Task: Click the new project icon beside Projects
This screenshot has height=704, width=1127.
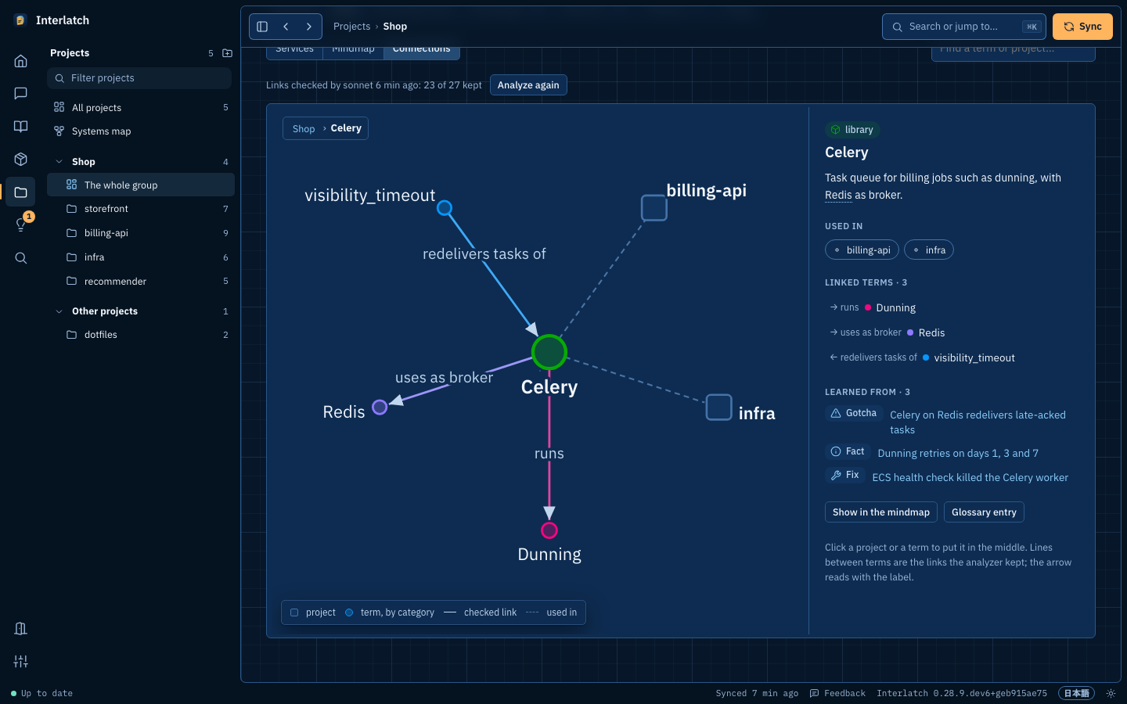Action: 227,53
